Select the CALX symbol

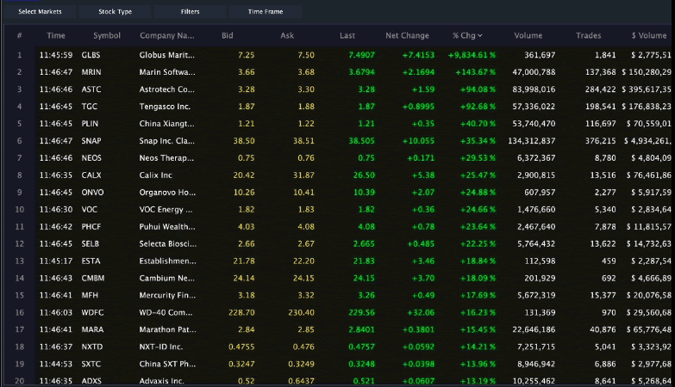click(x=91, y=175)
